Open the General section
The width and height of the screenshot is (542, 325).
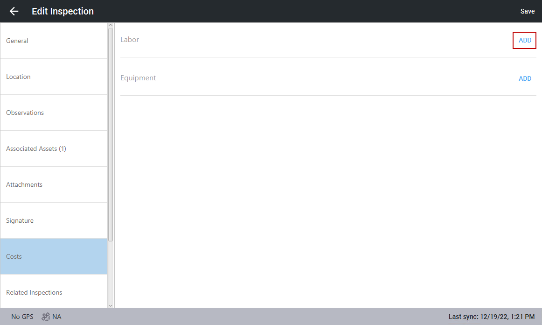coord(54,41)
